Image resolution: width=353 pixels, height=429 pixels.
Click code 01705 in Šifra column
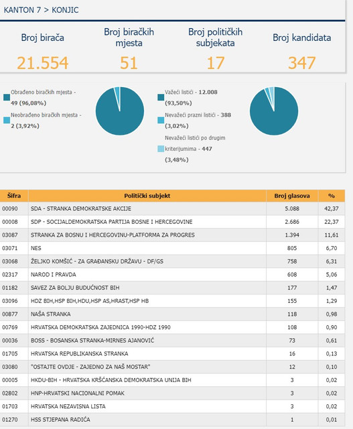(10, 353)
